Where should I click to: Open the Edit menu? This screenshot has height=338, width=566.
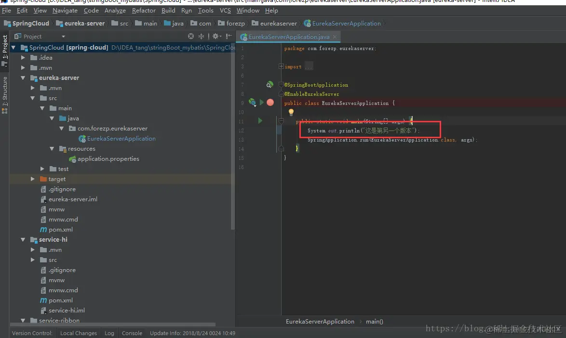tap(22, 11)
